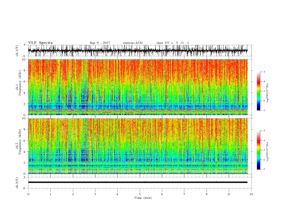Image resolution: width=283 pixels, height=218 pixels.
Task: Click the "-7" tick on ch.1 colorbar
Action: pos(264,110)
